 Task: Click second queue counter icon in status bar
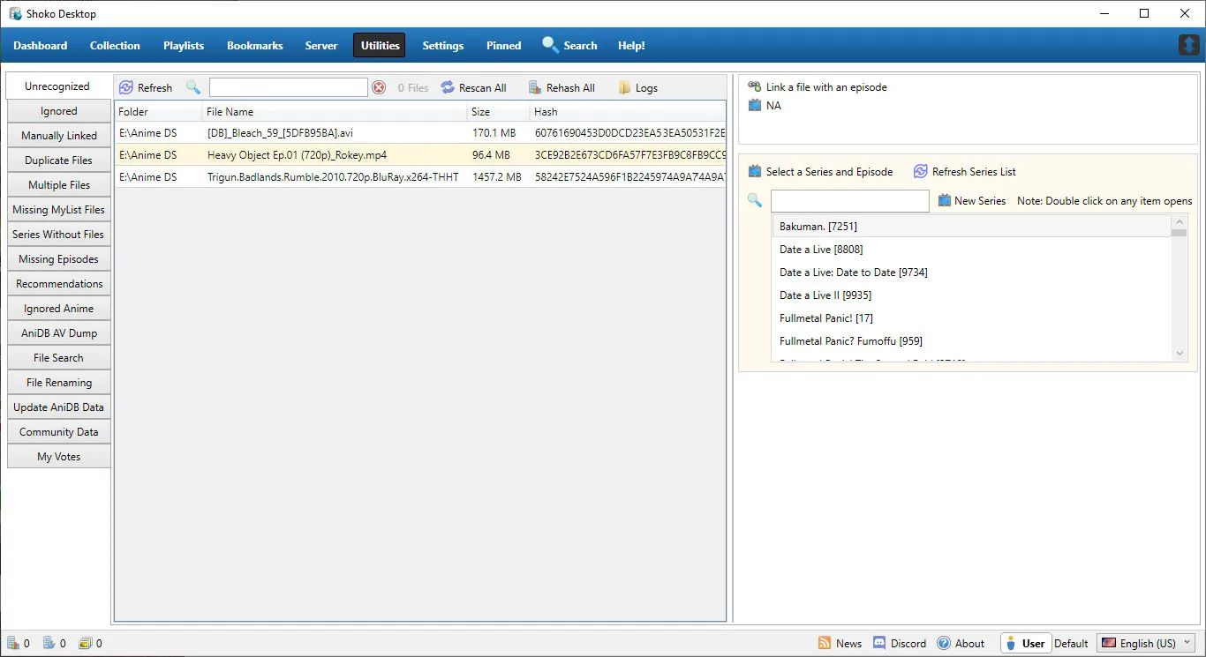pos(49,643)
